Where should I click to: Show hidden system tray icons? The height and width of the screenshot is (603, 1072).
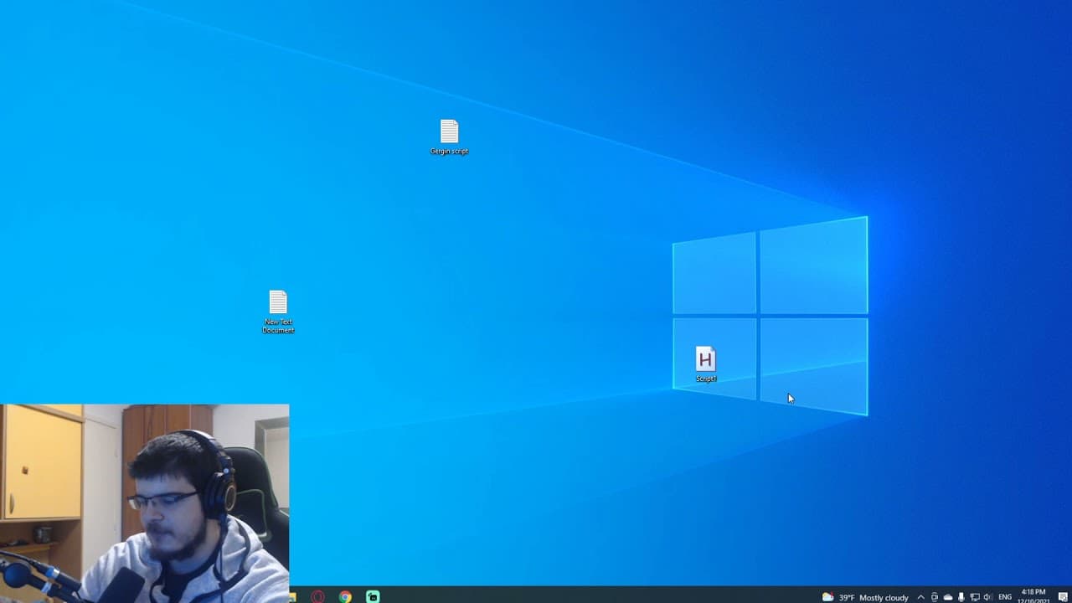(x=921, y=597)
